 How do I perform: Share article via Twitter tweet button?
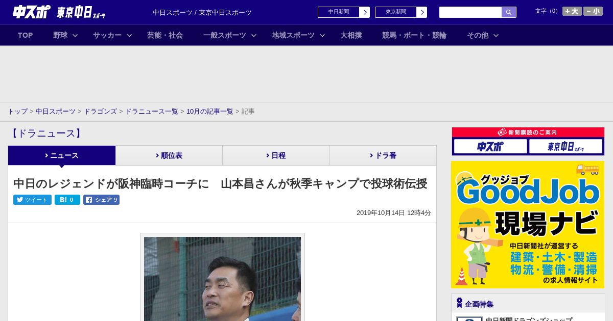pyautogui.click(x=32, y=200)
